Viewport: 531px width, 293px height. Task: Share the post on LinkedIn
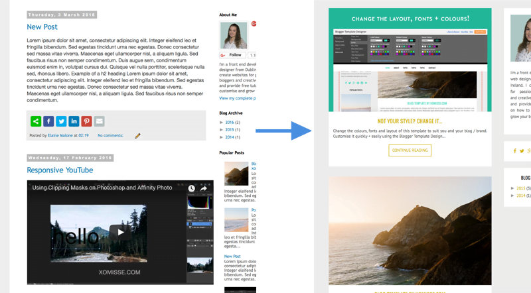click(x=74, y=121)
